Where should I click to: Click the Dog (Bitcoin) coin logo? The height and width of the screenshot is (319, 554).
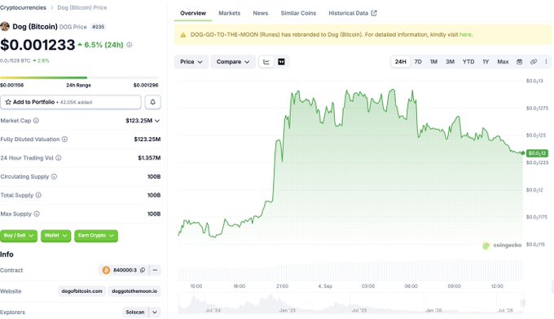point(5,27)
